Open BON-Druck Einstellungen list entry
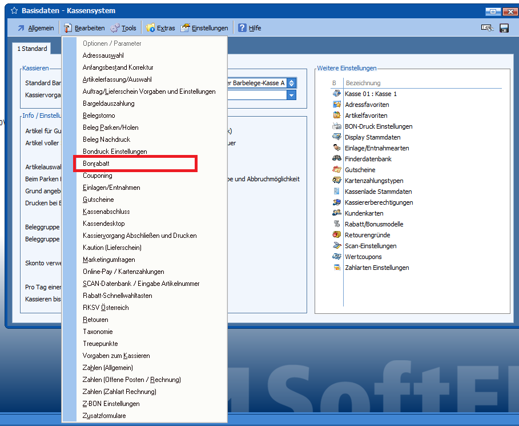The height and width of the screenshot is (426, 519). point(378,126)
